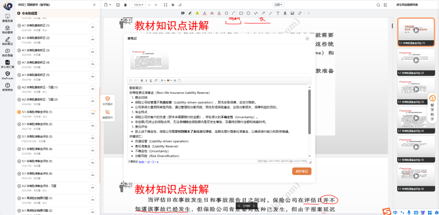Select the hand pan tool in top toolbar
Image resolution: width=439 pixels, height=215 pixels.
pyautogui.click(x=125, y=5)
